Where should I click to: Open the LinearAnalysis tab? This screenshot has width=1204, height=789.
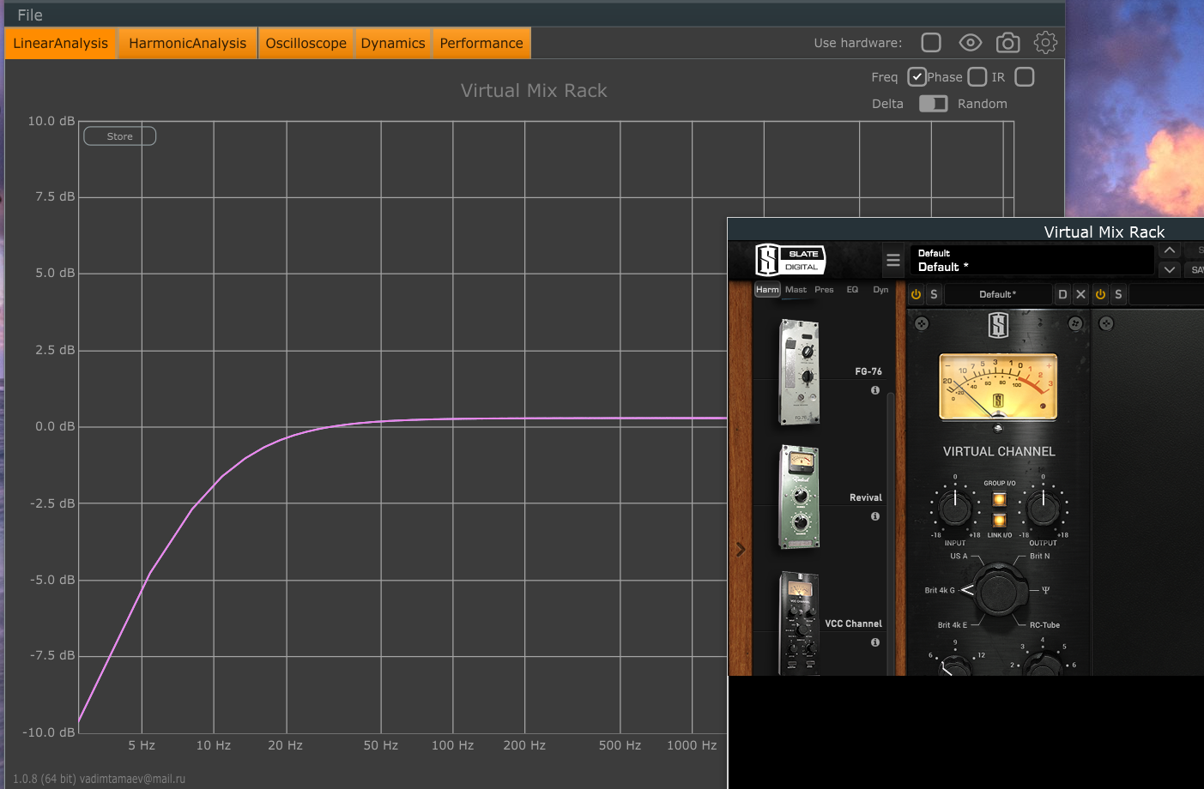(60, 43)
